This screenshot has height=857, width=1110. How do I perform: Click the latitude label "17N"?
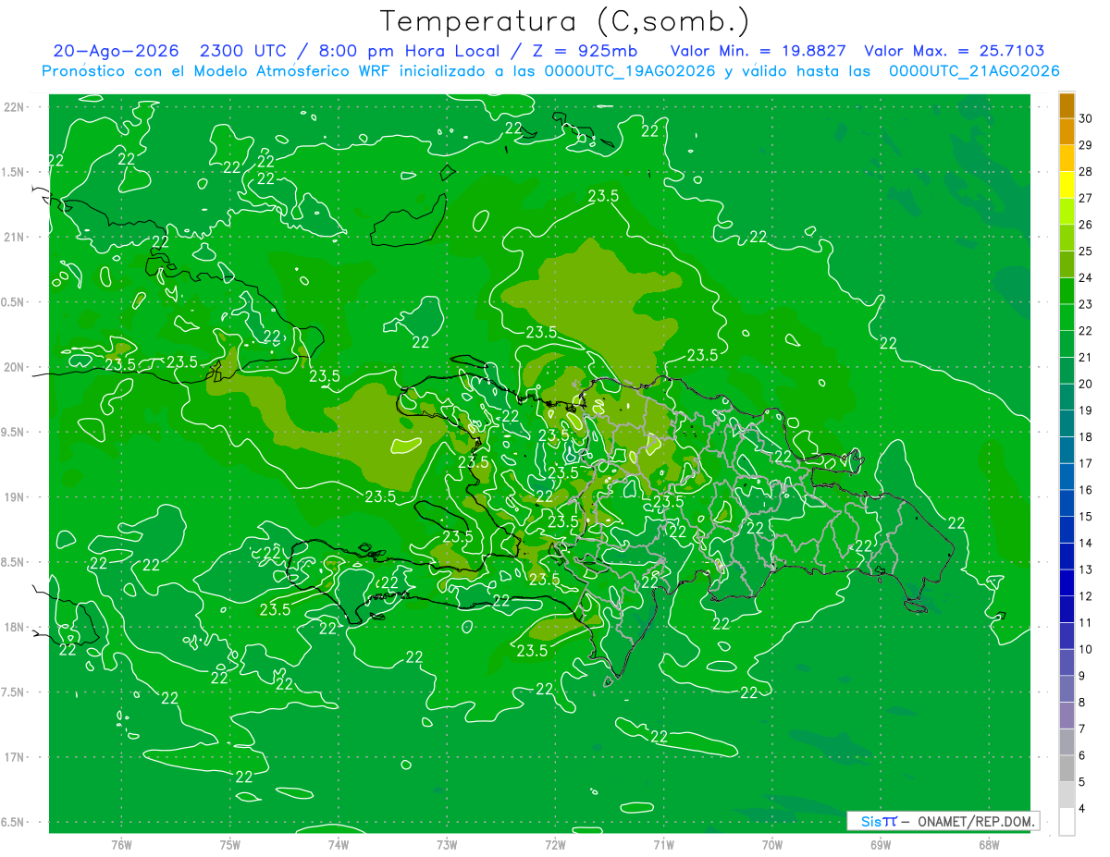(15, 757)
